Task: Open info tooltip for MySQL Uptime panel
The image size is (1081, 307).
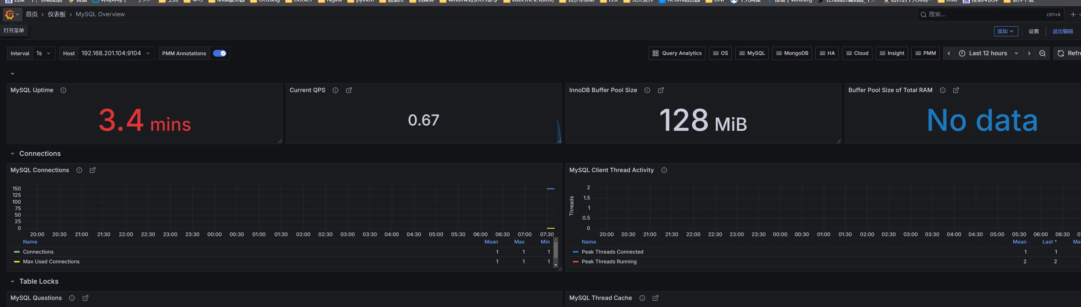Action: coord(63,90)
